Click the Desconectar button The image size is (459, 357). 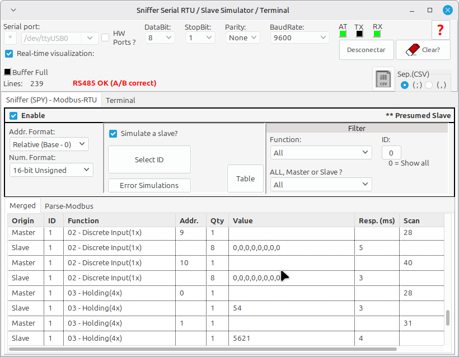coord(366,50)
